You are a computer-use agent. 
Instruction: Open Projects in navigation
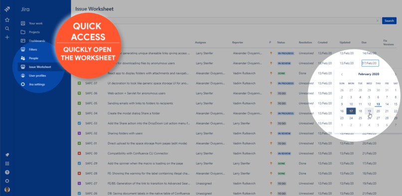point(34,32)
